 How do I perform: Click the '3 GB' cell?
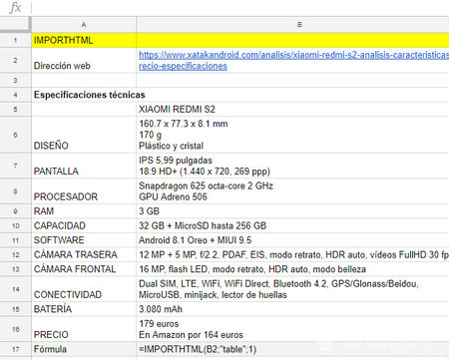[x=292, y=211]
